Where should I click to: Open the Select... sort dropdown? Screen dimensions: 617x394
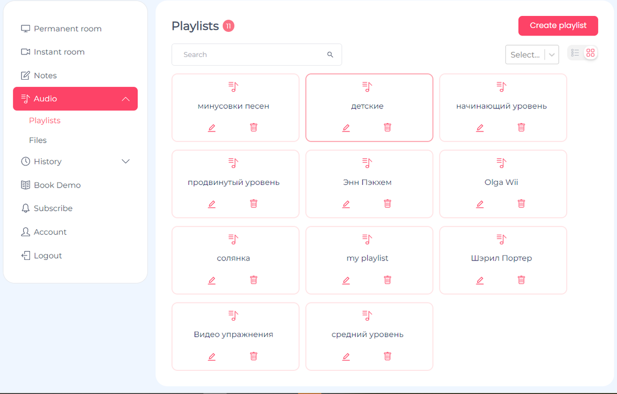[532, 54]
